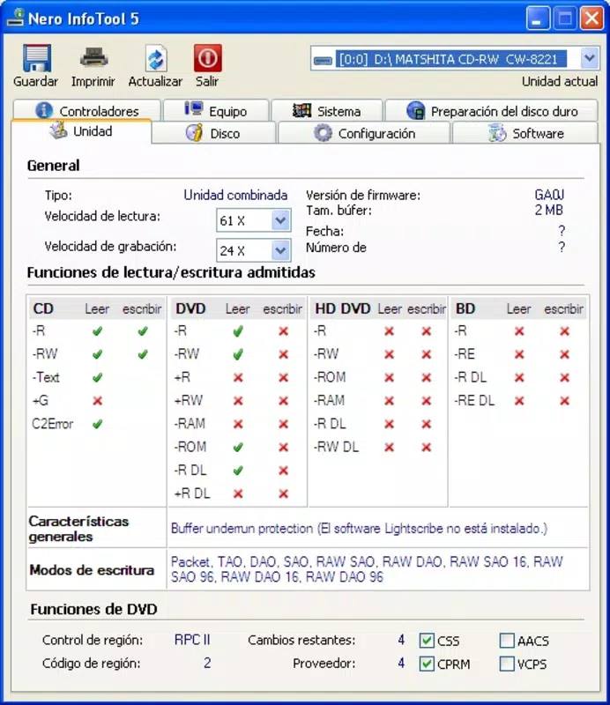The height and width of the screenshot is (705, 610).
Task: Click the BD -RE DL escribir red cross
Action: coord(564,401)
